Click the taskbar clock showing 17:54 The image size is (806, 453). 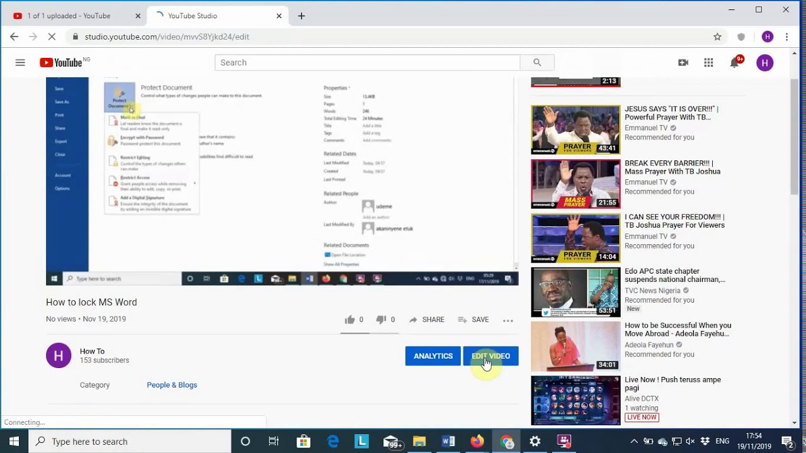[754, 441]
